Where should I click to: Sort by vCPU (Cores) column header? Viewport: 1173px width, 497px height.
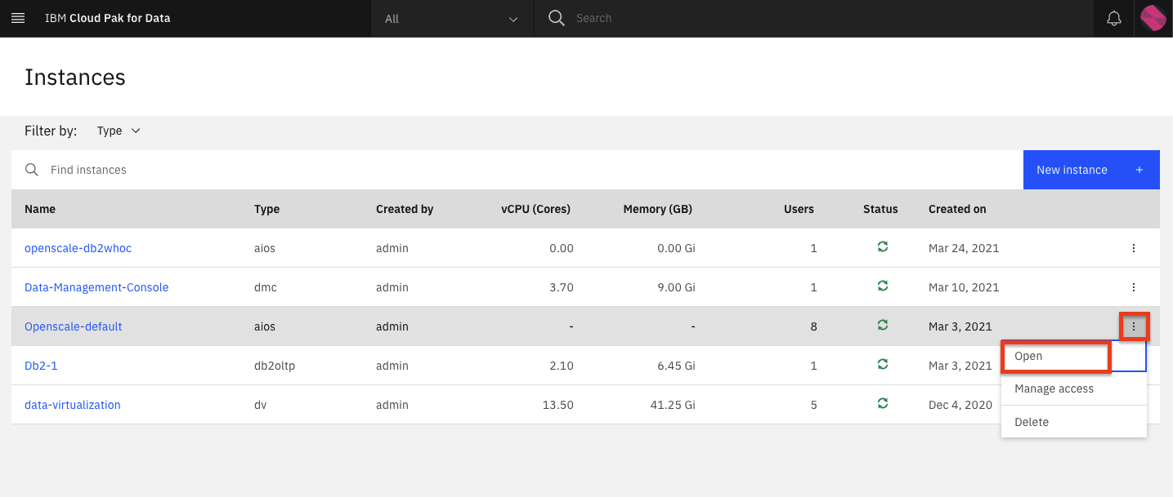click(535, 209)
